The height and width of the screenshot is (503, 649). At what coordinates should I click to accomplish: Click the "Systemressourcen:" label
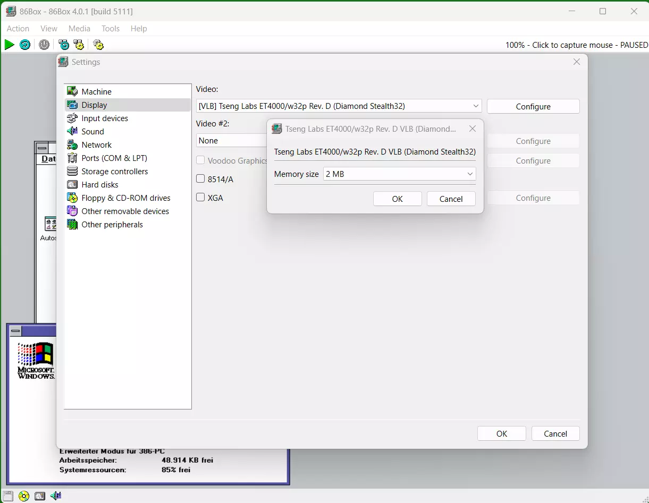pyautogui.click(x=93, y=470)
